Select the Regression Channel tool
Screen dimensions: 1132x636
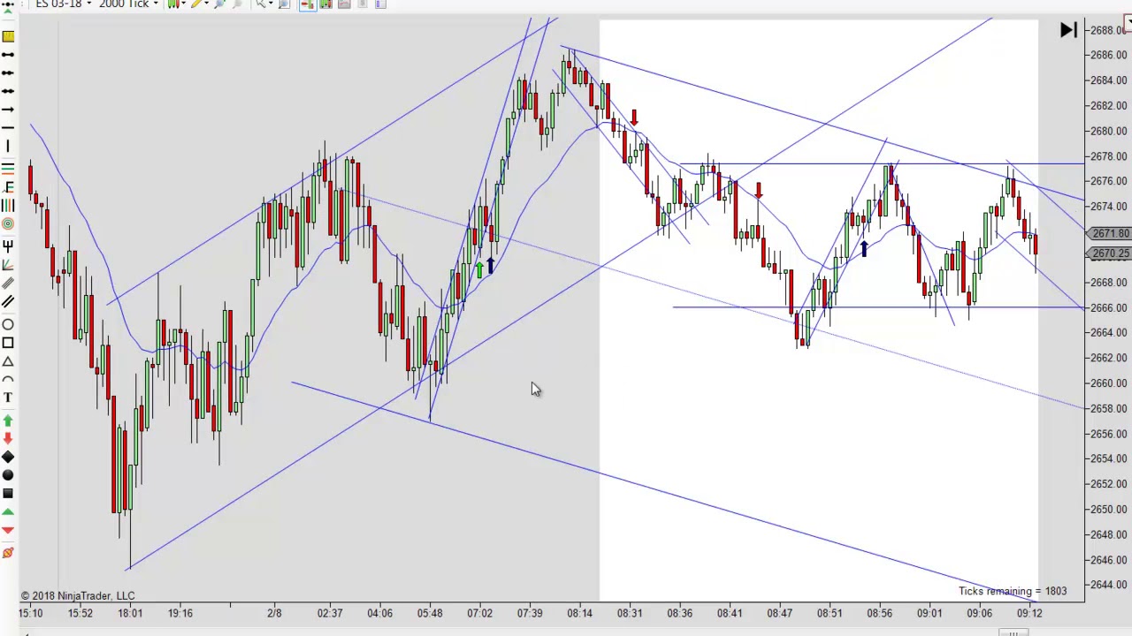tap(7, 283)
